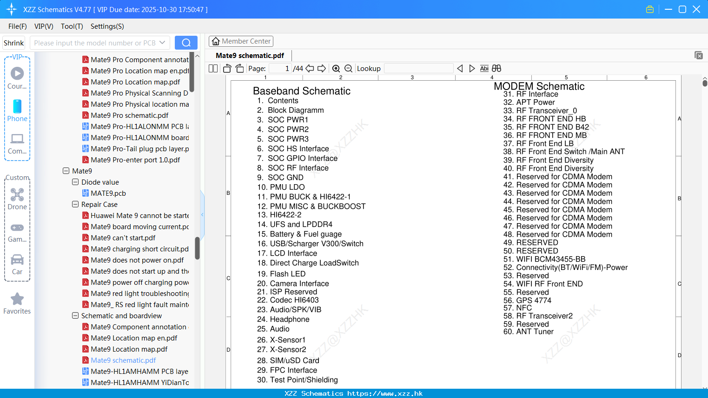
Task: Collapse the Schematic and boardview folder
Action: pos(75,315)
